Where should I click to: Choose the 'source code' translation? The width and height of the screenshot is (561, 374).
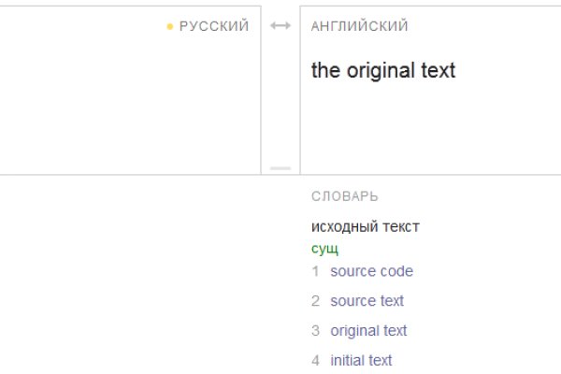(371, 272)
